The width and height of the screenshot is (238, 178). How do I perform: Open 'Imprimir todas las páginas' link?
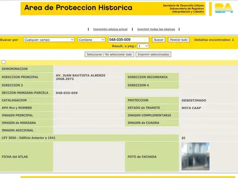coord(156,29)
